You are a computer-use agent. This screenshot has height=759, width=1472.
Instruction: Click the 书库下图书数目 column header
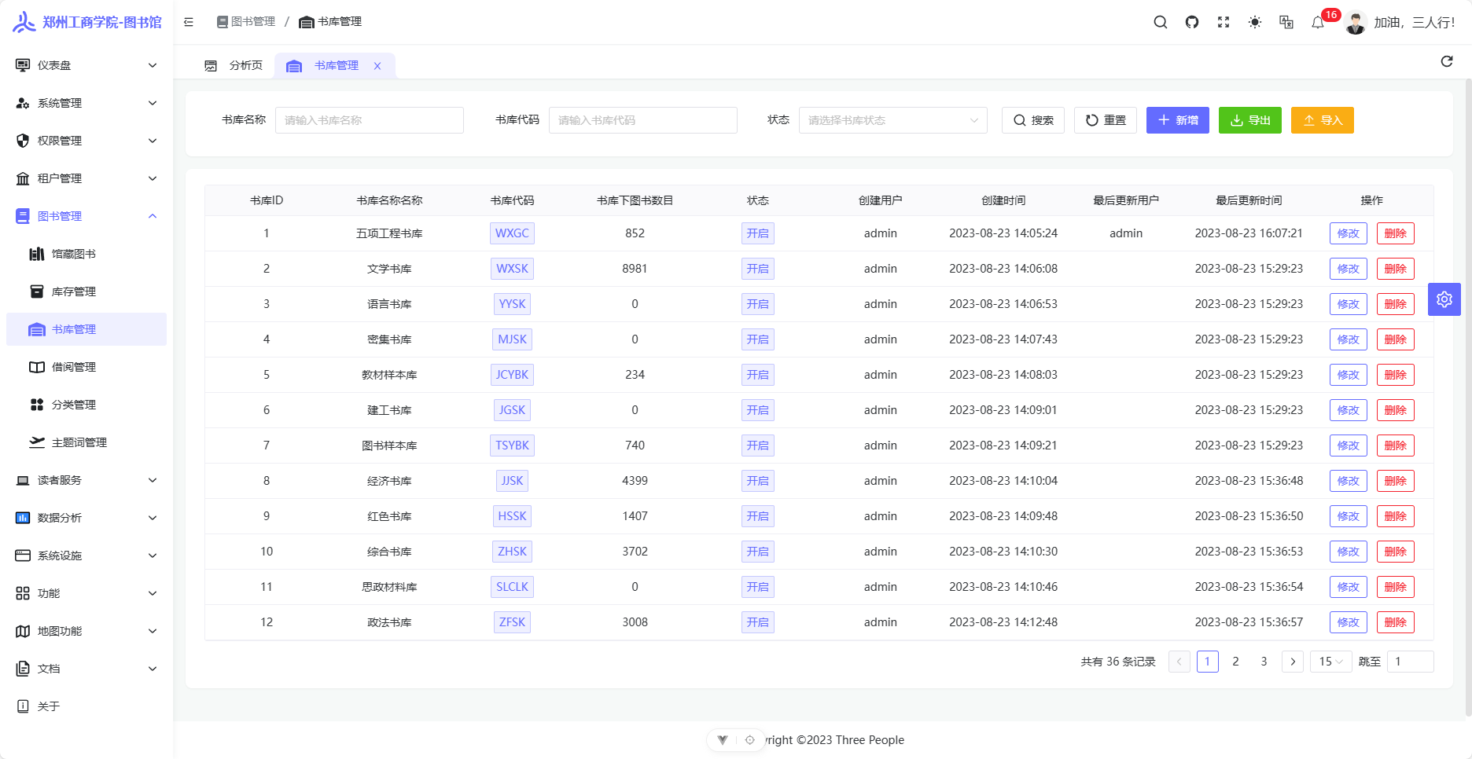[635, 200]
